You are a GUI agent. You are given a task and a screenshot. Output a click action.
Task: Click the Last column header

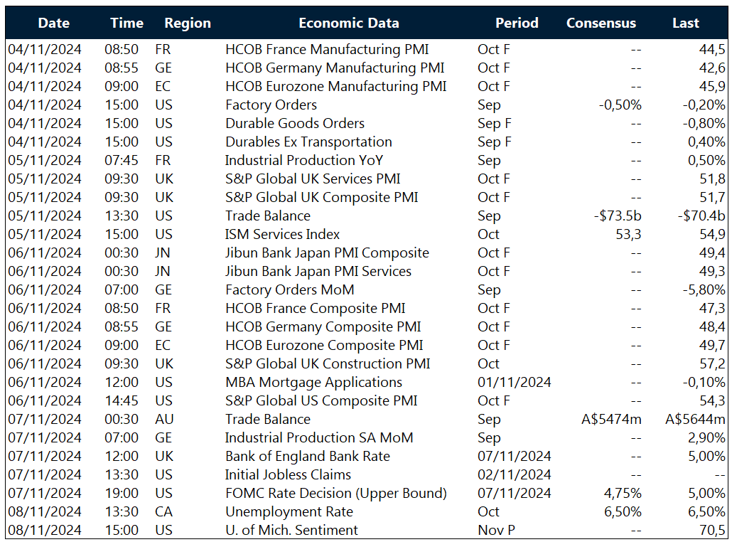[x=685, y=23]
